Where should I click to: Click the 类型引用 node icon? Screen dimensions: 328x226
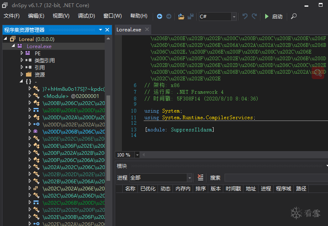tap(28, 60)
